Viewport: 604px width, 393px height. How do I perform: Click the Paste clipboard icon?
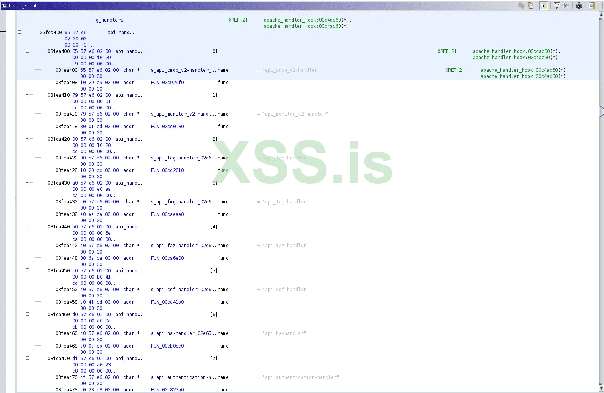click(x=530, y=5)
